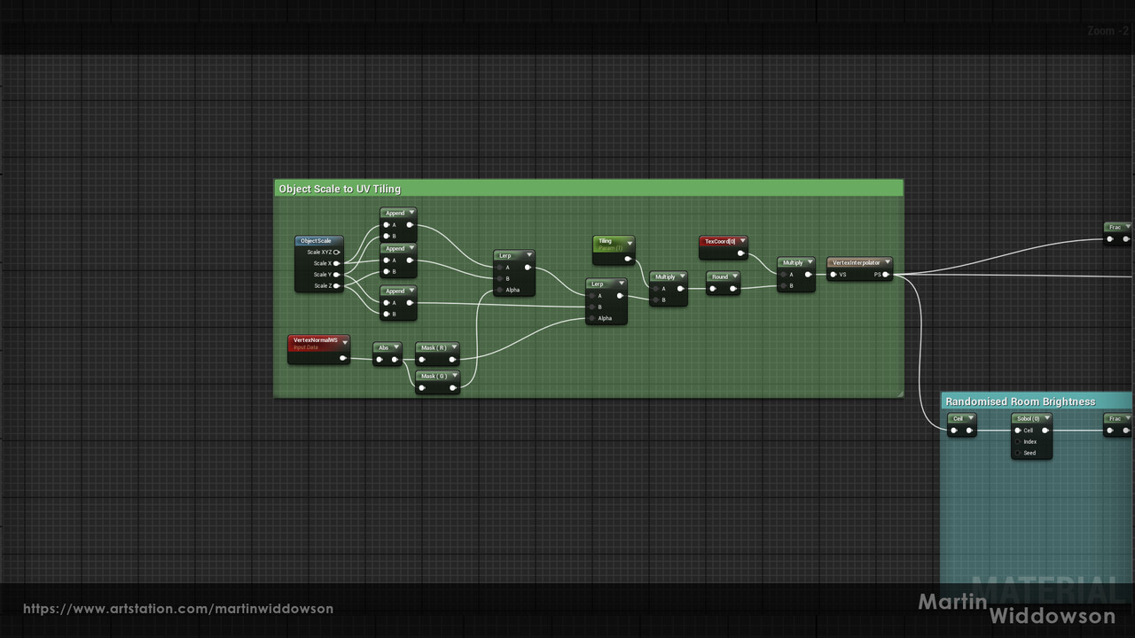1135x638 pixels.
Task: Select the Mask ( G ) node
Action: pos(435,376)
